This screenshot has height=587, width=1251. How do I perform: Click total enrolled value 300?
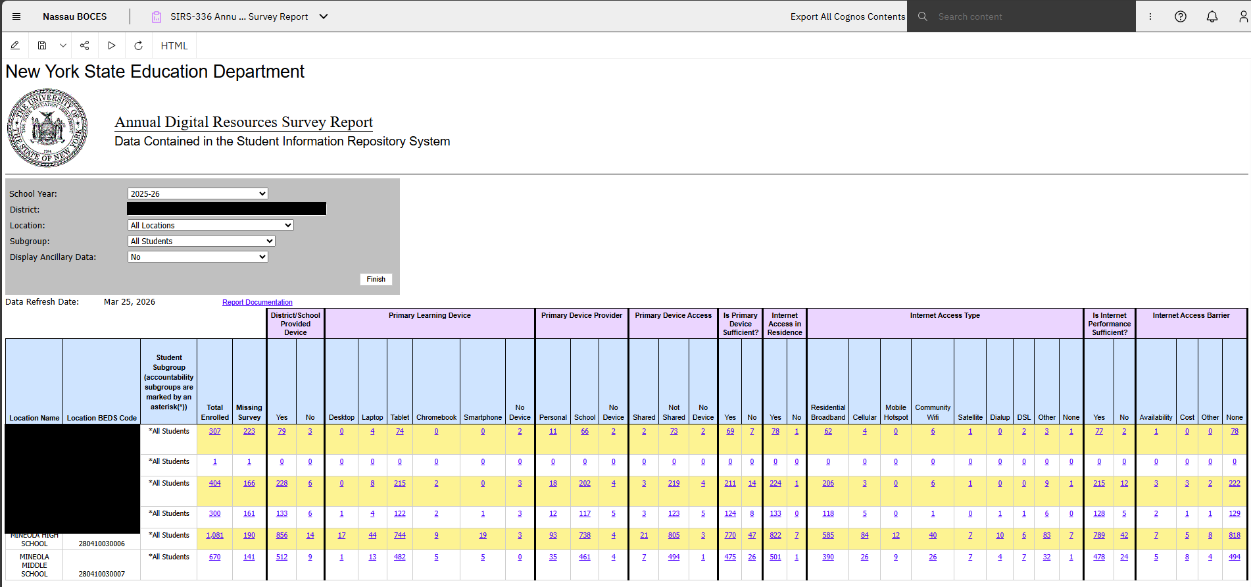[x=215, y=514]
